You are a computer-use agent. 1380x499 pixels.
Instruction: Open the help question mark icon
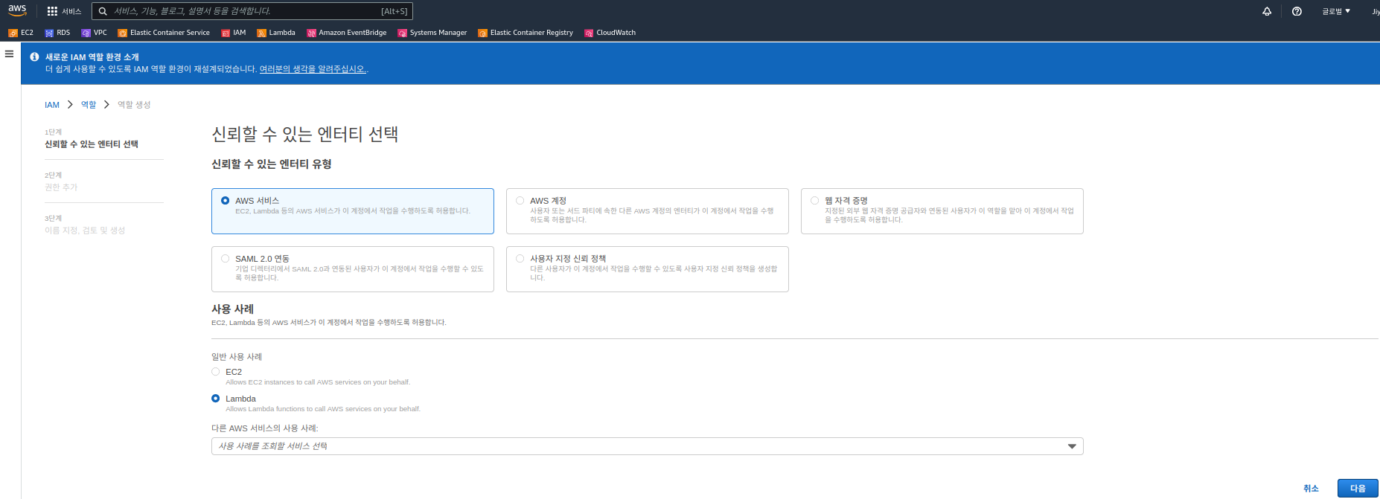[x=1297, y=11]
